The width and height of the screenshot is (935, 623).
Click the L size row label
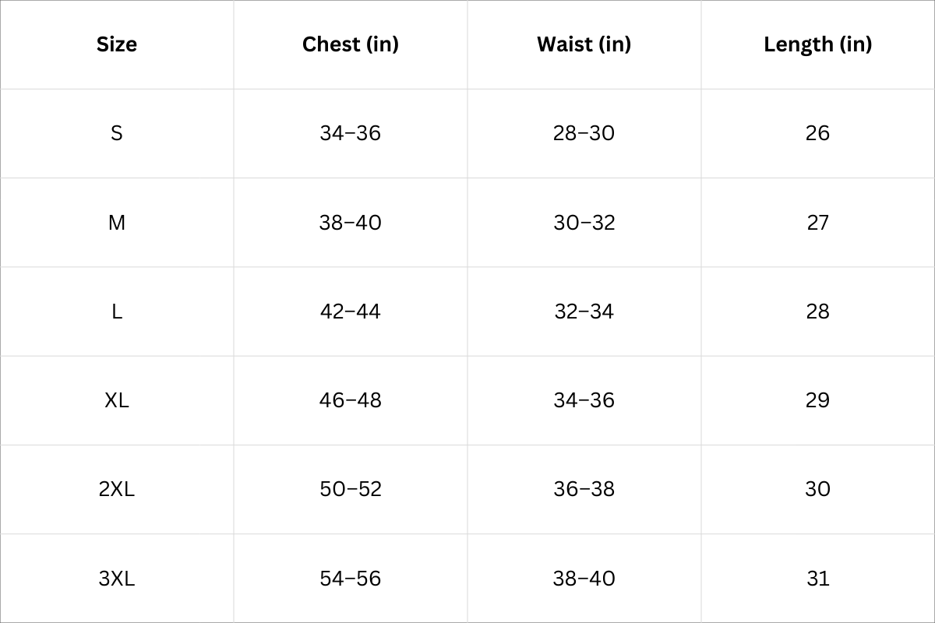click(x=117, y=311)
